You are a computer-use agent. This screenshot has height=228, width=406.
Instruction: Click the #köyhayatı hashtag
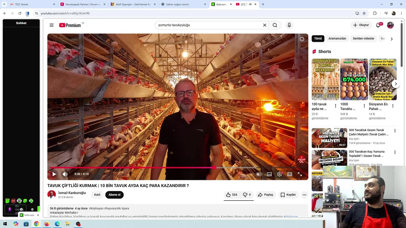point(96,208)
